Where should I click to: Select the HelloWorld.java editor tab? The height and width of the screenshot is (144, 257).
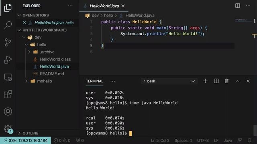(x=104, y=6)
